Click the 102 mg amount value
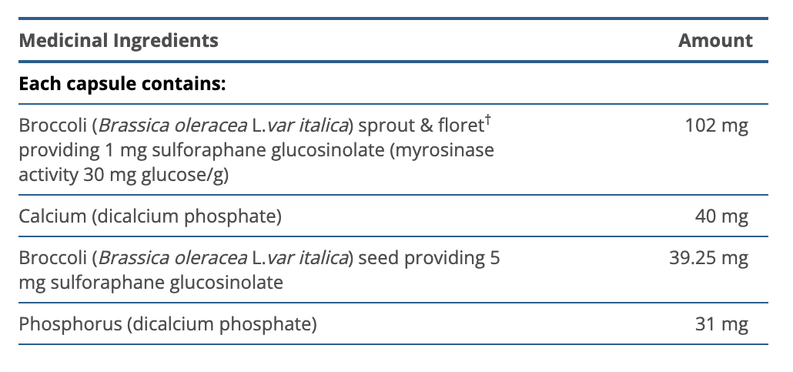 tap(716, 126)
